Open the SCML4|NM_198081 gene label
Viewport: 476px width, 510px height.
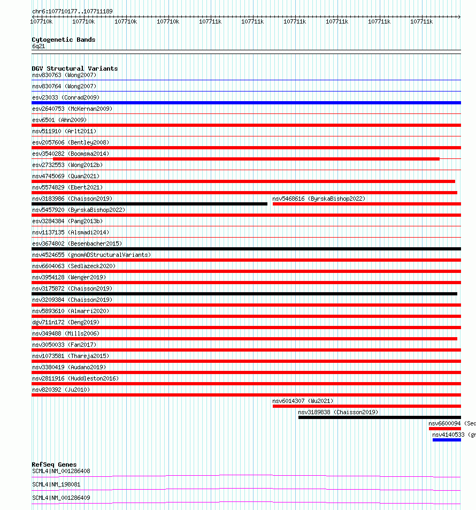tap(56, 485)
